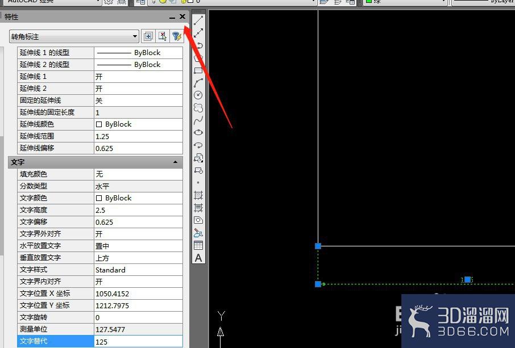Edit 文字位置 X 坐标 value 1050.4152
515x348 pixels.
(x=138, y=294)
